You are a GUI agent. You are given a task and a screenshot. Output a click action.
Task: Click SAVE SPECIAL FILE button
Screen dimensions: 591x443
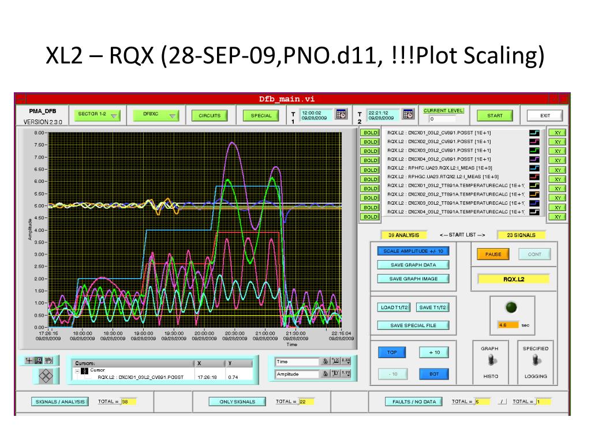click(413, 325)
